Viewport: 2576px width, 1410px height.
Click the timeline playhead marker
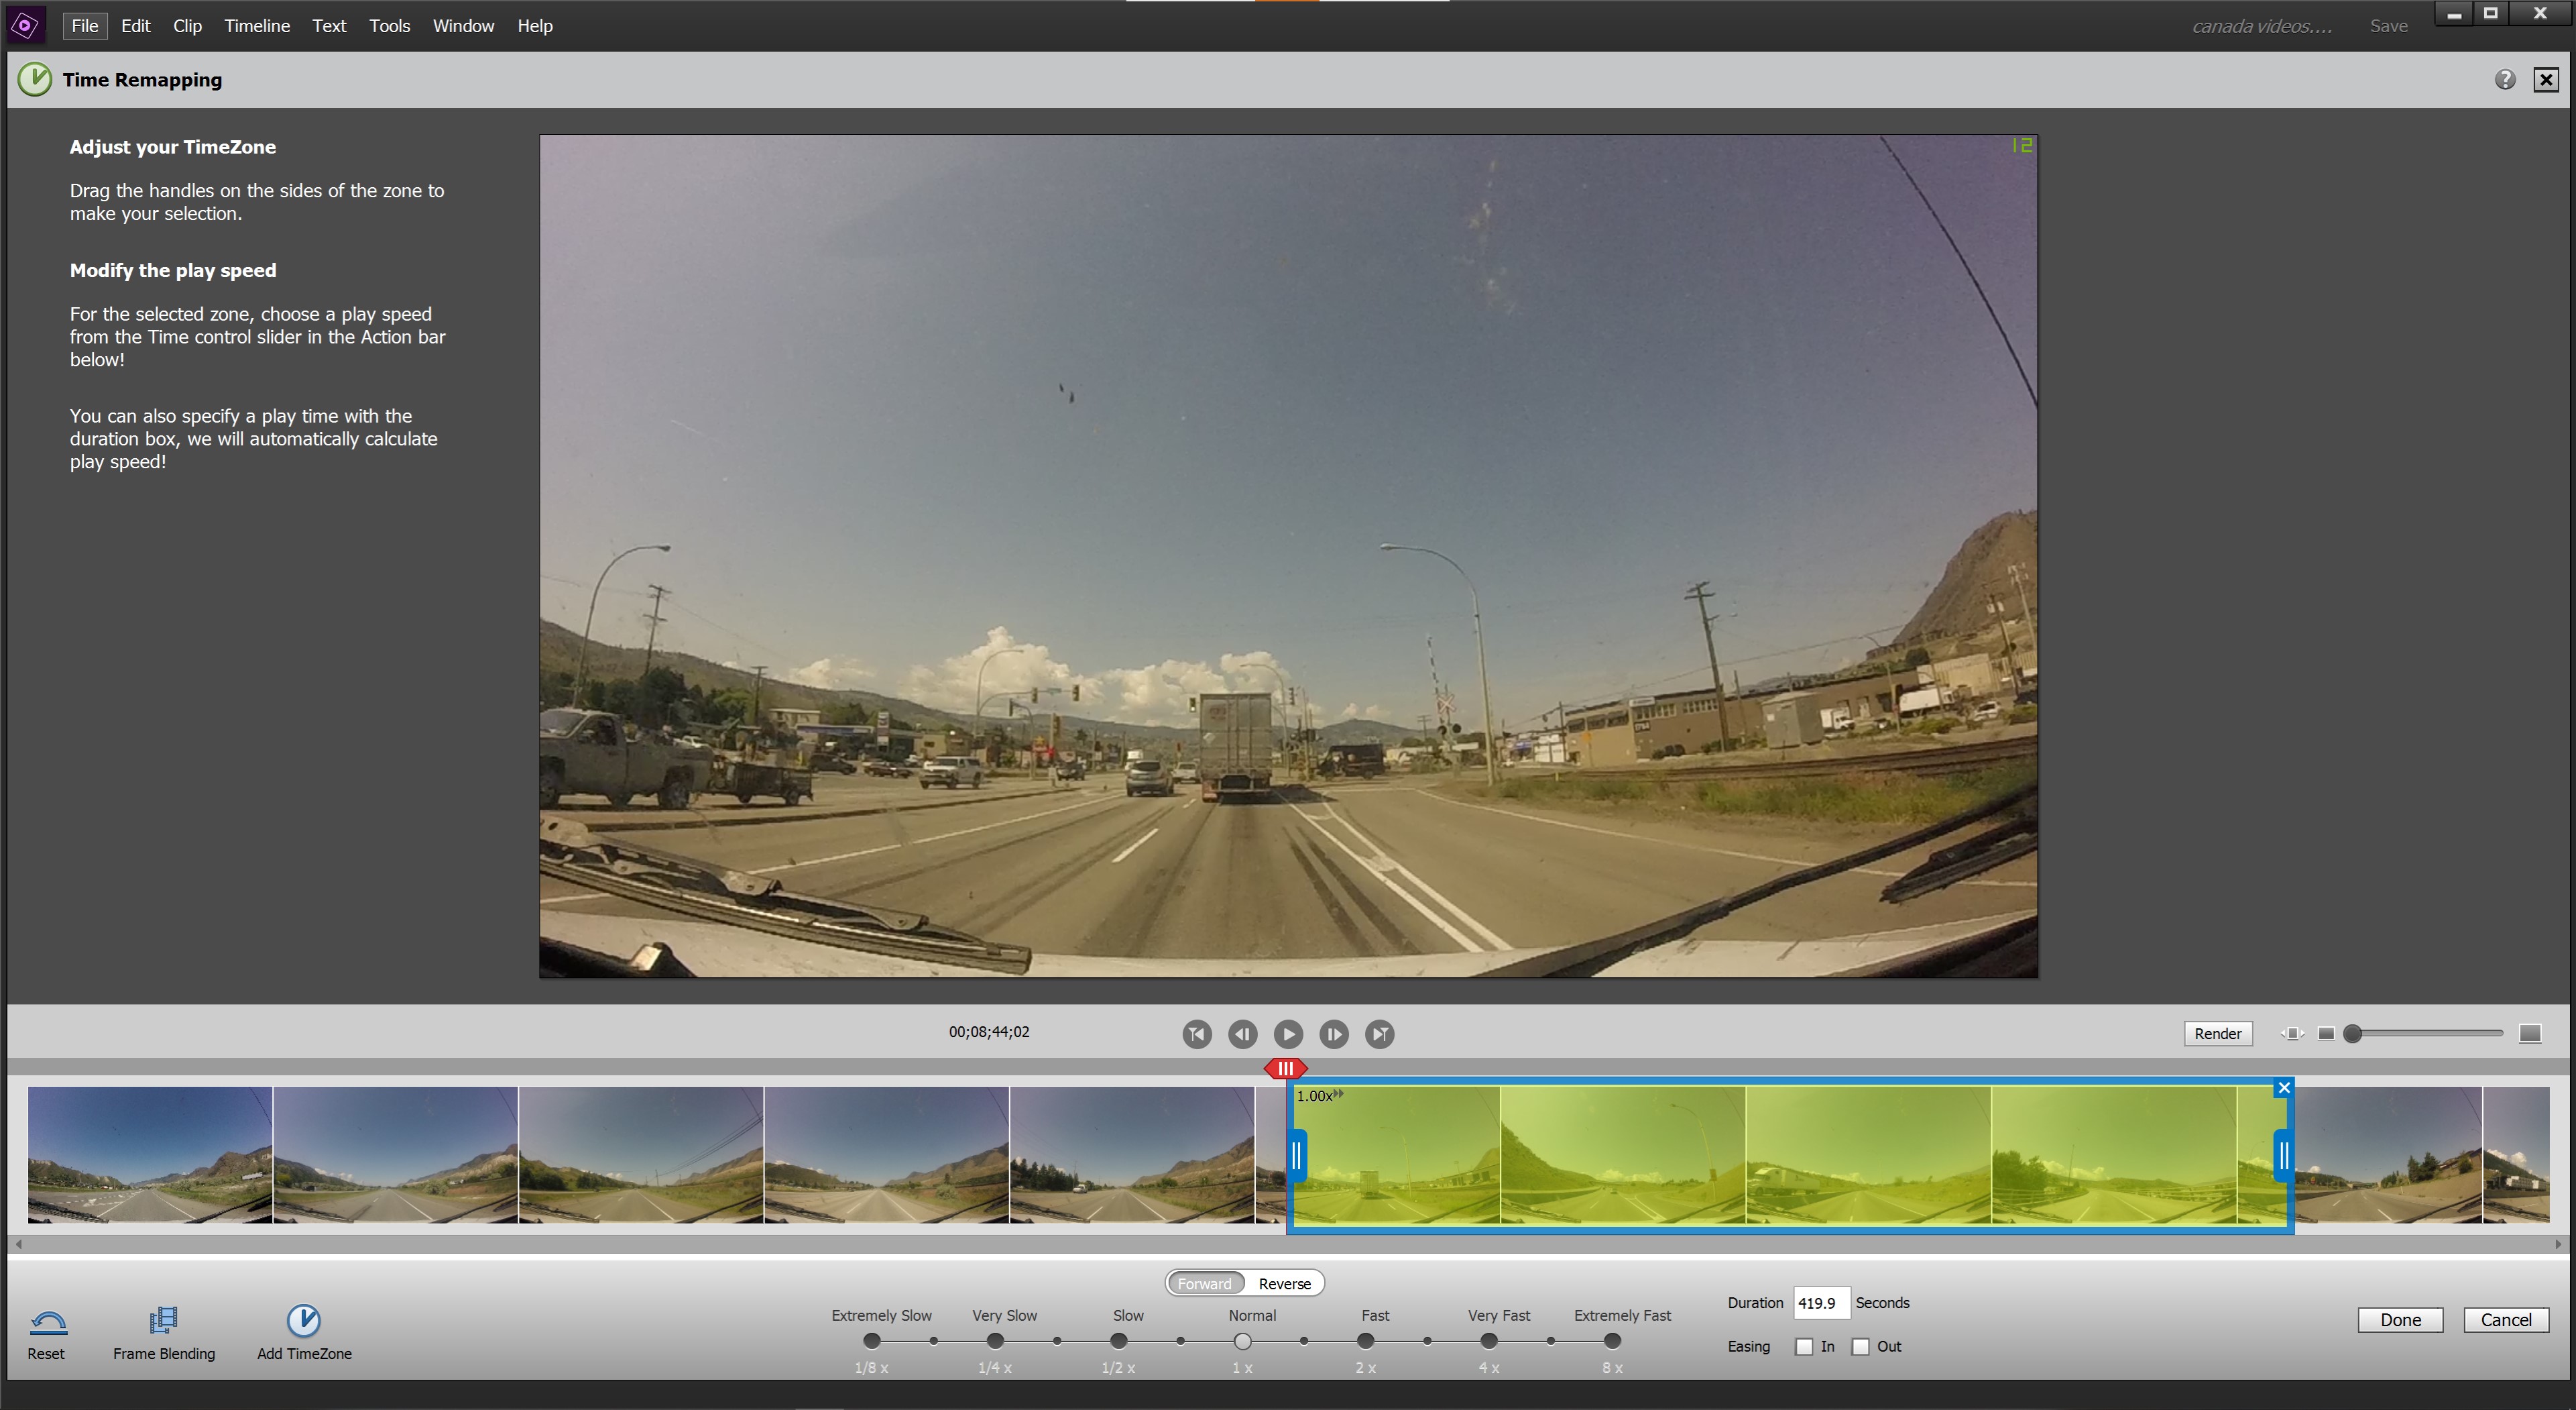point(1284,1066)
